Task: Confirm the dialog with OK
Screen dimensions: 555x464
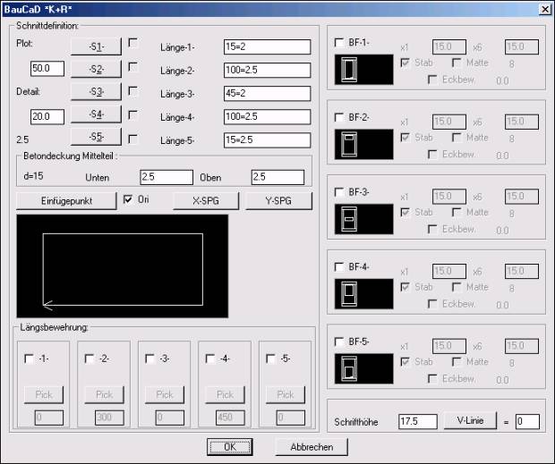Action: (x=230, y=447)
